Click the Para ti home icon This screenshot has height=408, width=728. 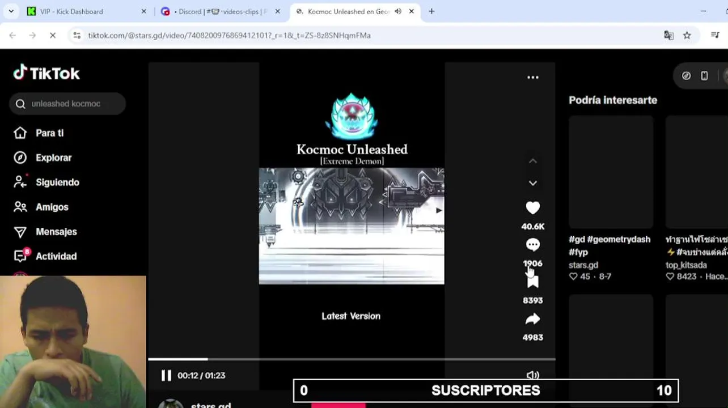click(20, 133)
